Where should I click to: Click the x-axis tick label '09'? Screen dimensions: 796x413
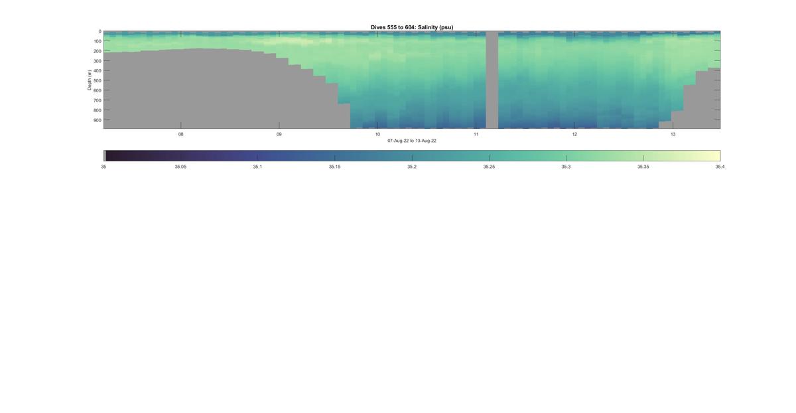click(279, 134)
